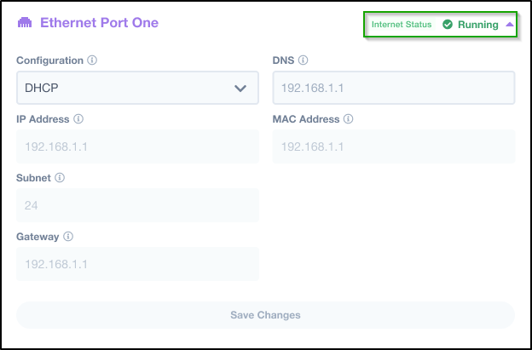The width and height of the screenshot is (532, 350).
Task: Click the Save Changes button
Action: tap(265, 315)
